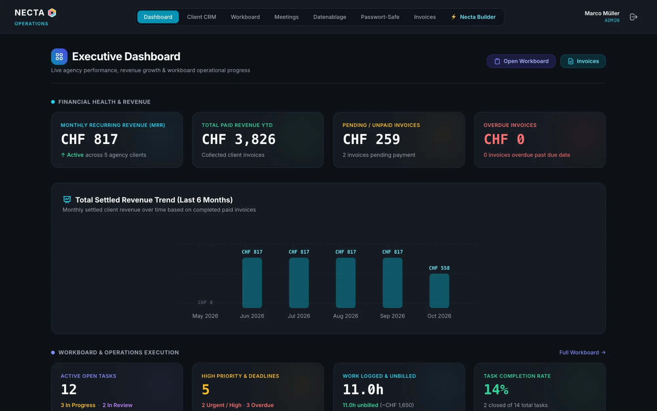Click the Task Completion Rate card

click(x=540, y=387)
